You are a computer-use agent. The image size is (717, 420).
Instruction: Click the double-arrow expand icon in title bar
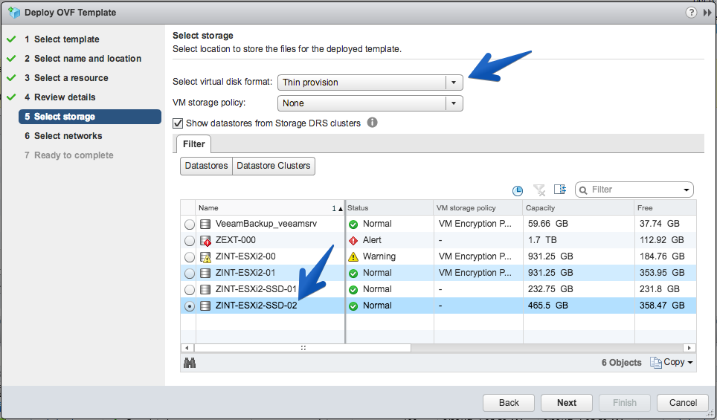(707, 13)
